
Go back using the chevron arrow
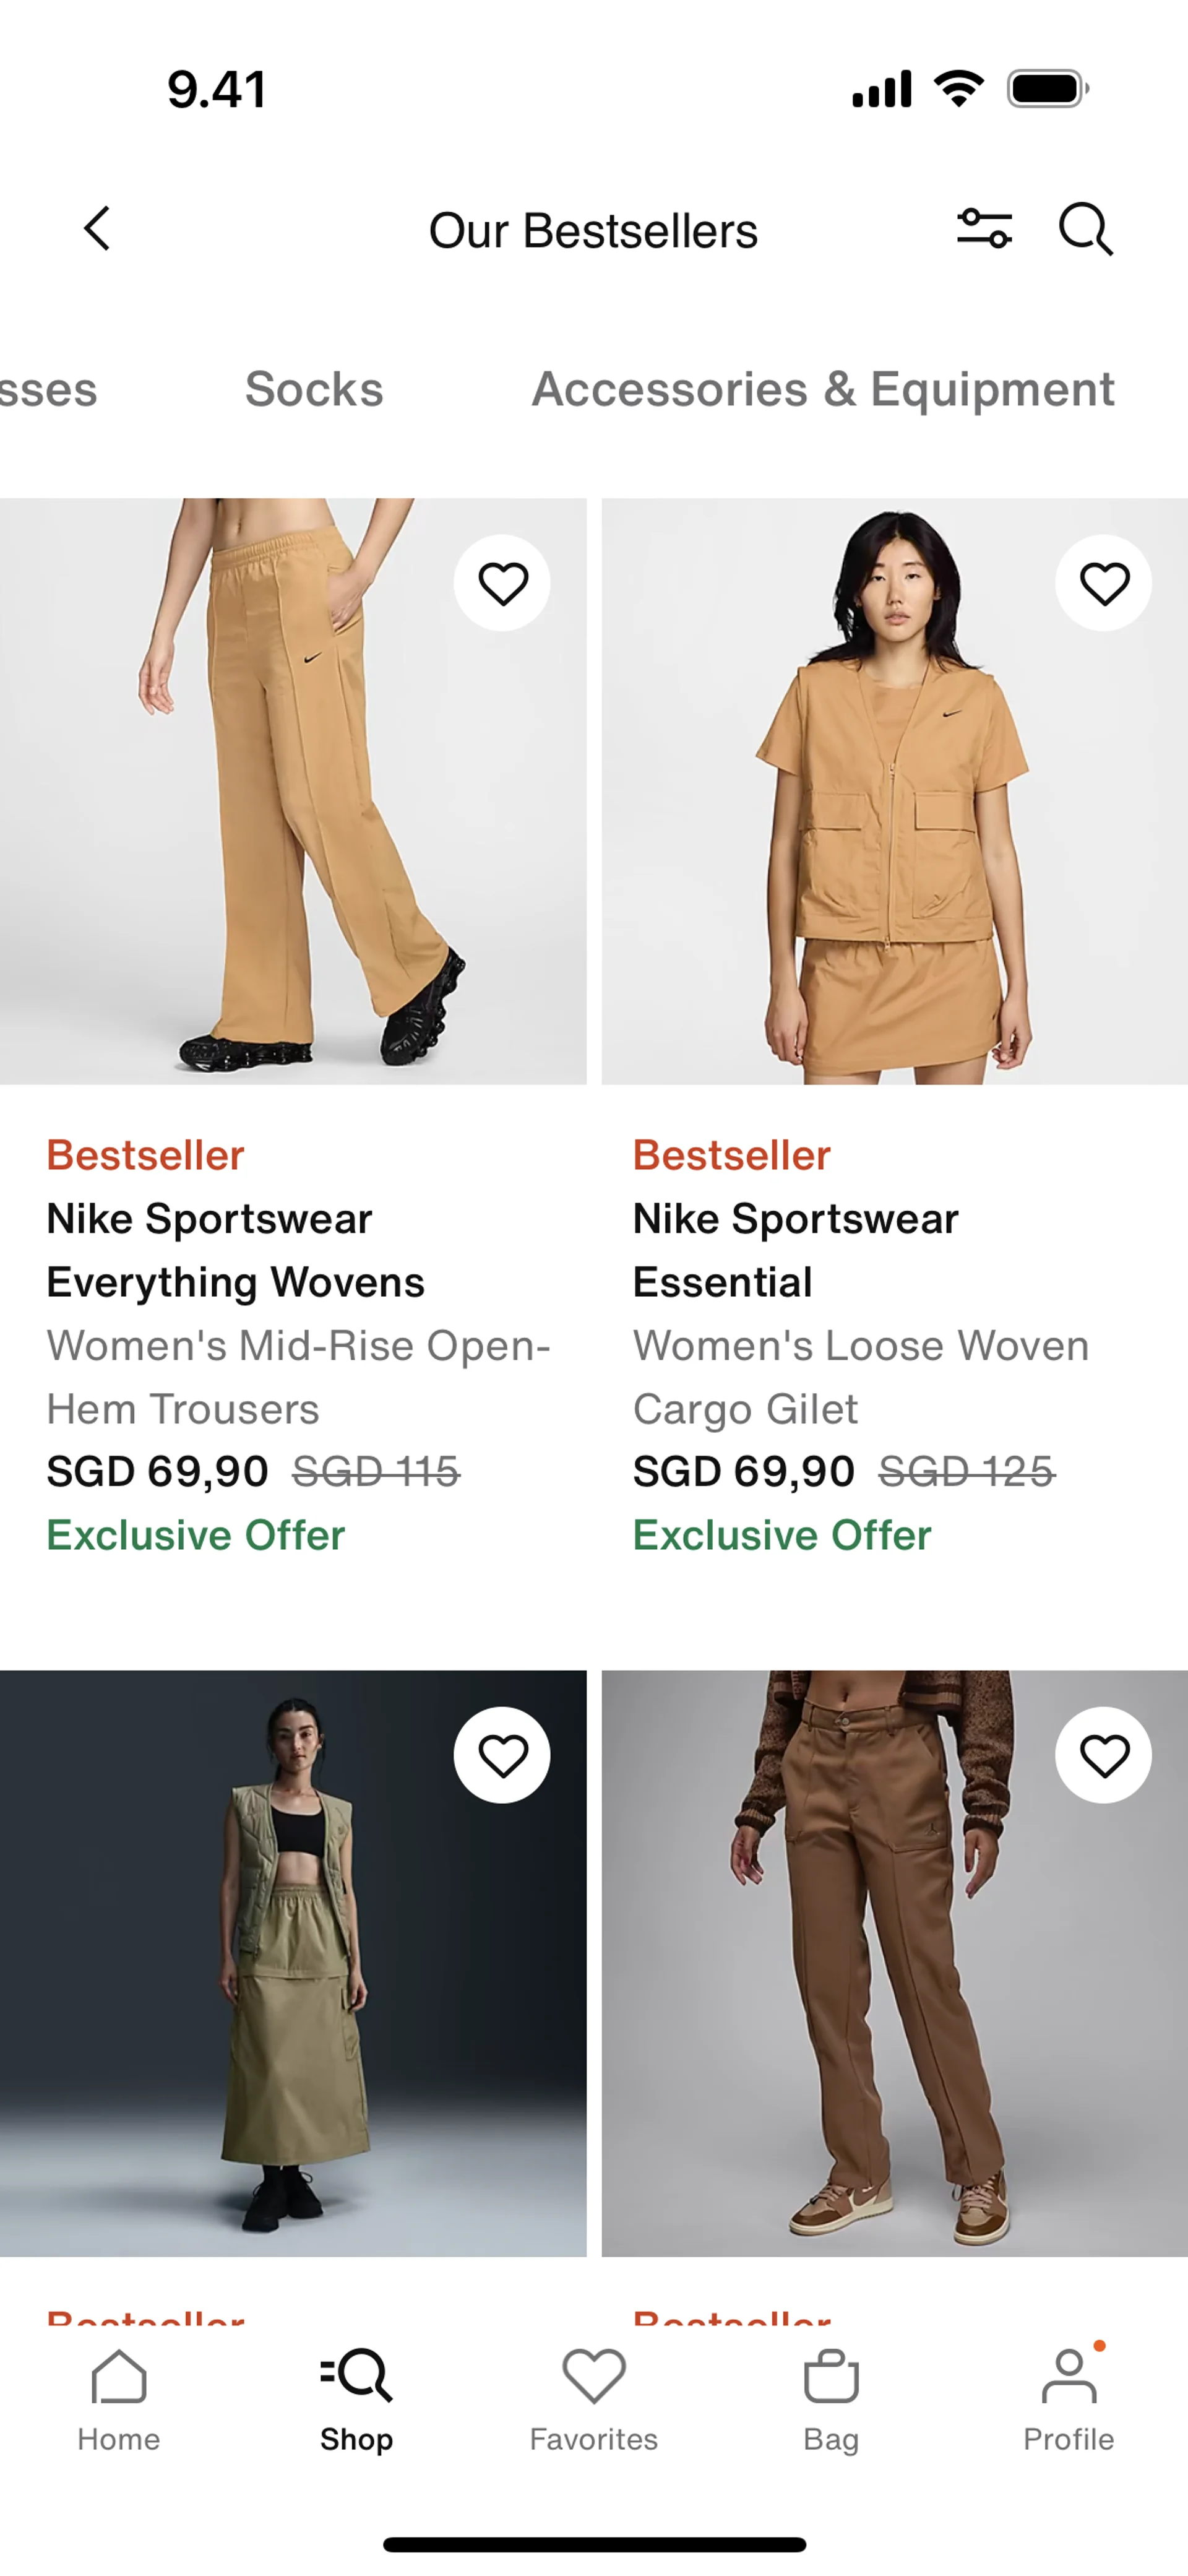(x=97, y=229)
